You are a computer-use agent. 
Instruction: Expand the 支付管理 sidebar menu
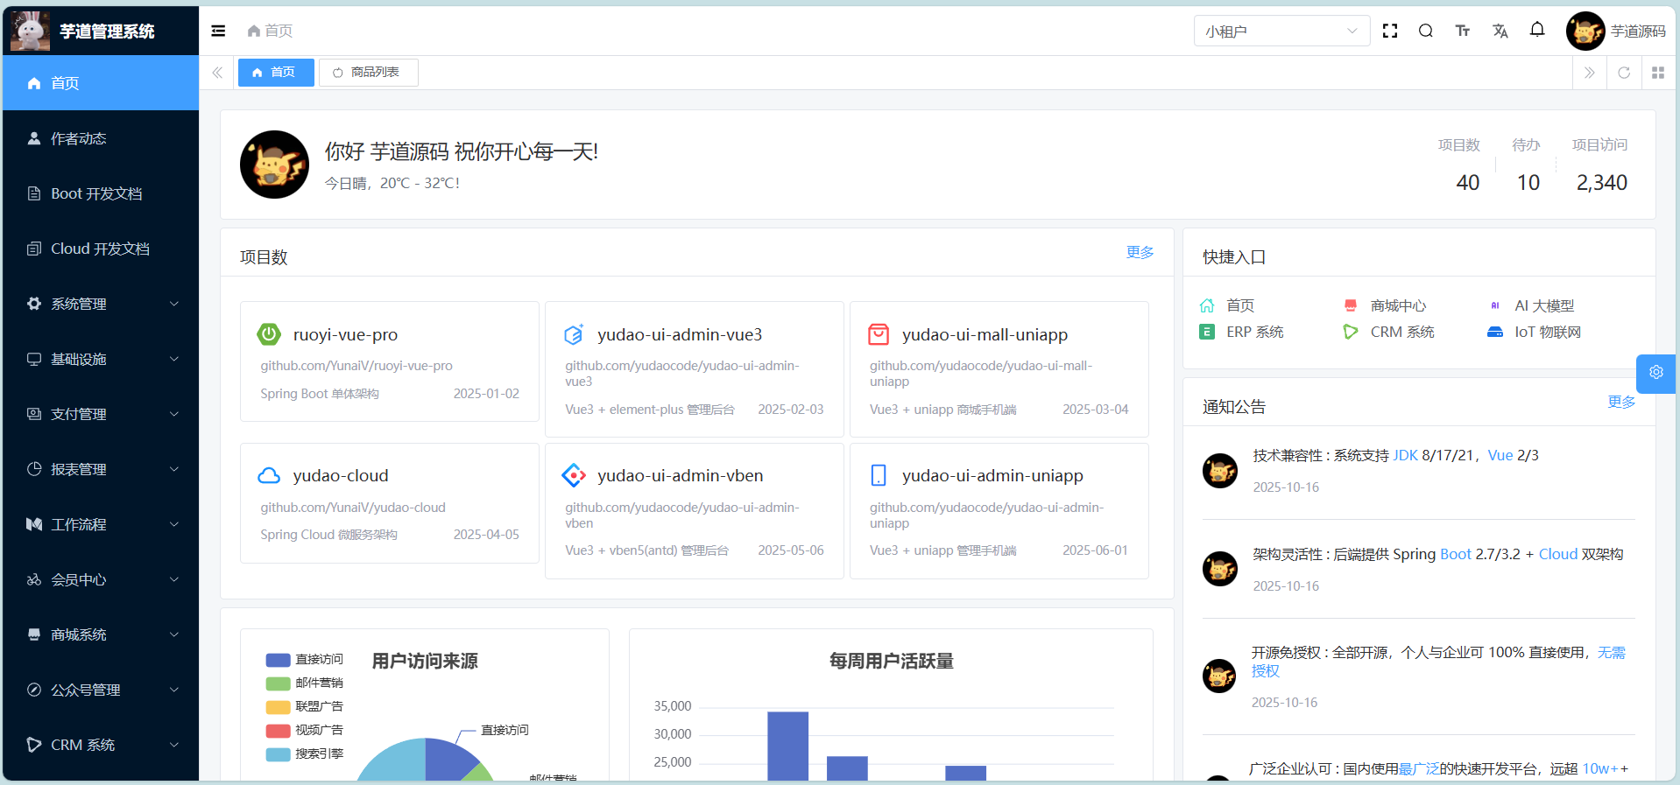pyautogui.click(x=101, y=414)
